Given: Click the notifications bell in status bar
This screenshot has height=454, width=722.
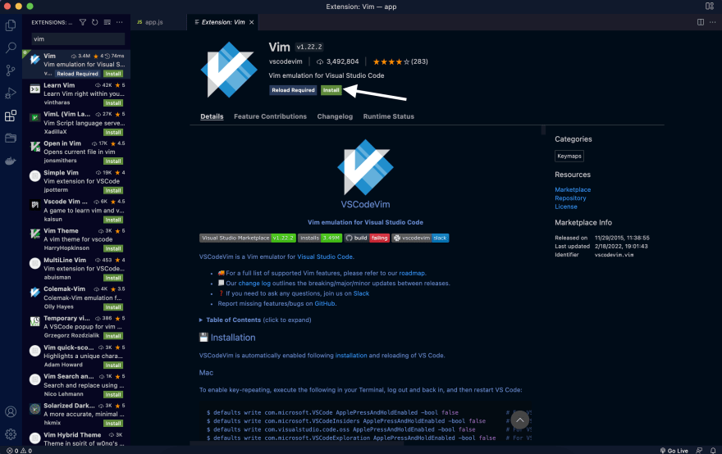Looking at the screenshot, I should click(x=713, y=451).
